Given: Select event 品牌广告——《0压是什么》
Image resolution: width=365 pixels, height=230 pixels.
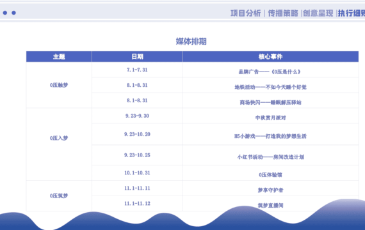Looking at the screenshot, I should pos(270,72).
